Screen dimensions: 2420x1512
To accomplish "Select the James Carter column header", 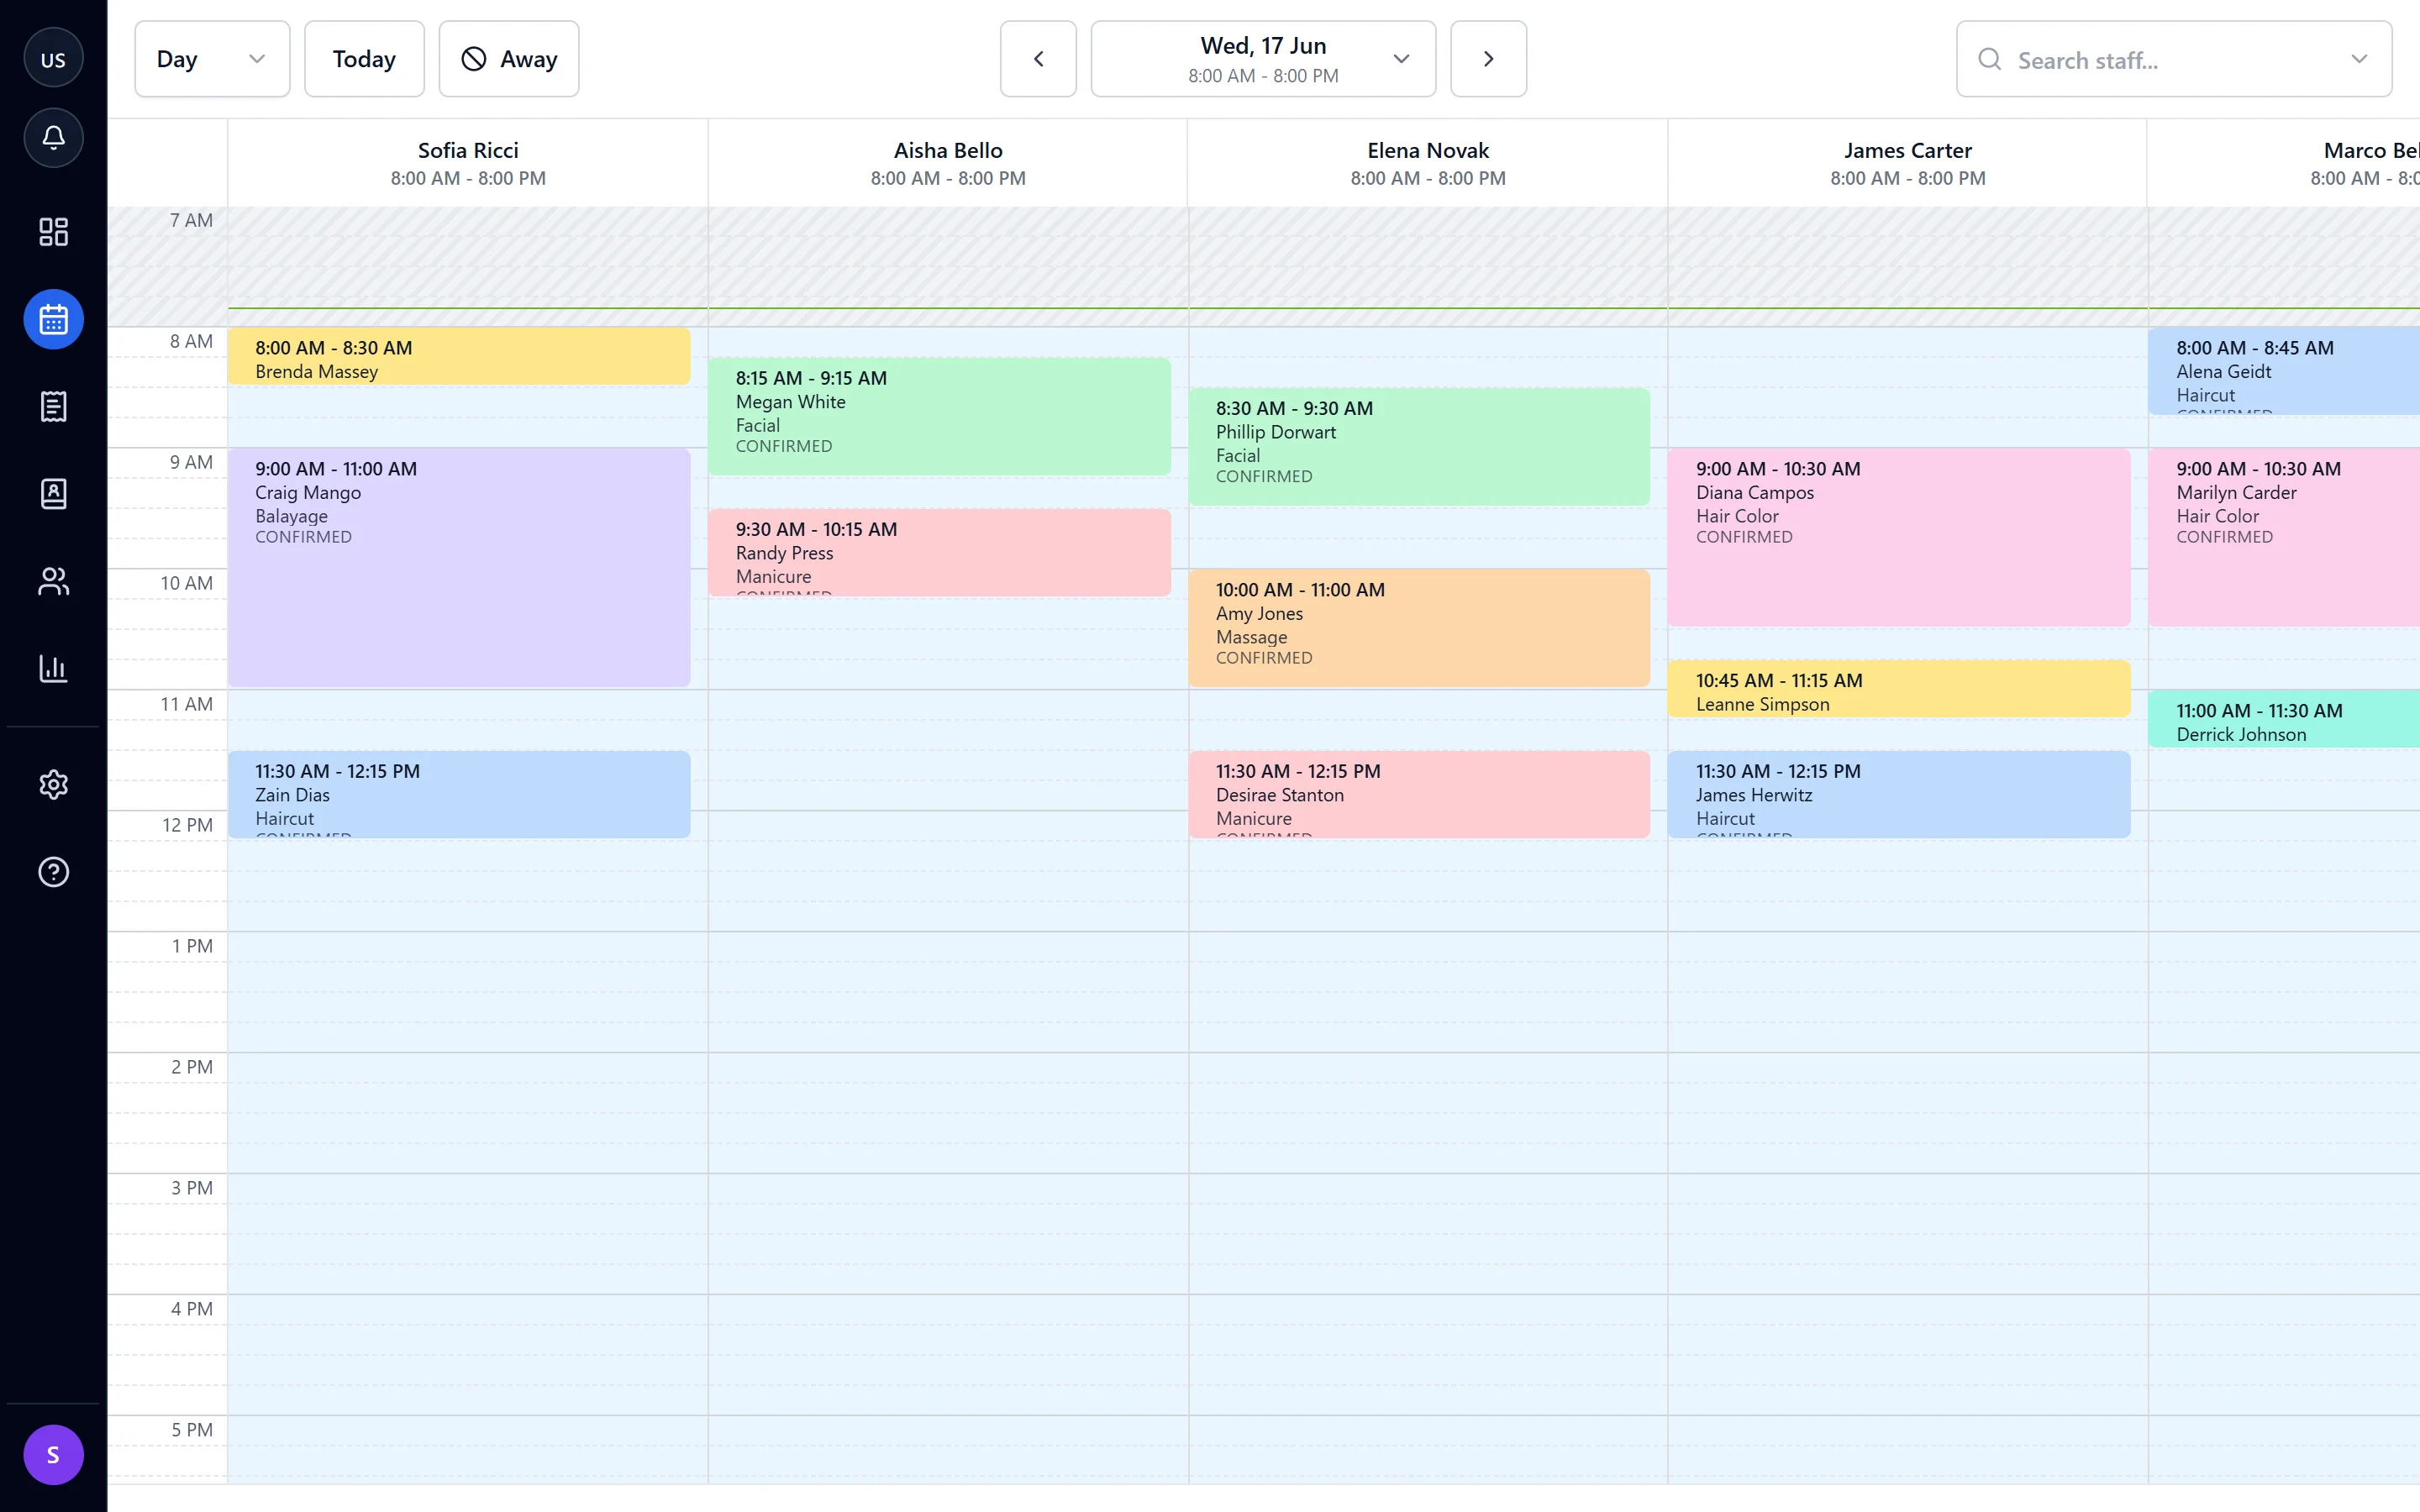I will [x=1908, y=163].
